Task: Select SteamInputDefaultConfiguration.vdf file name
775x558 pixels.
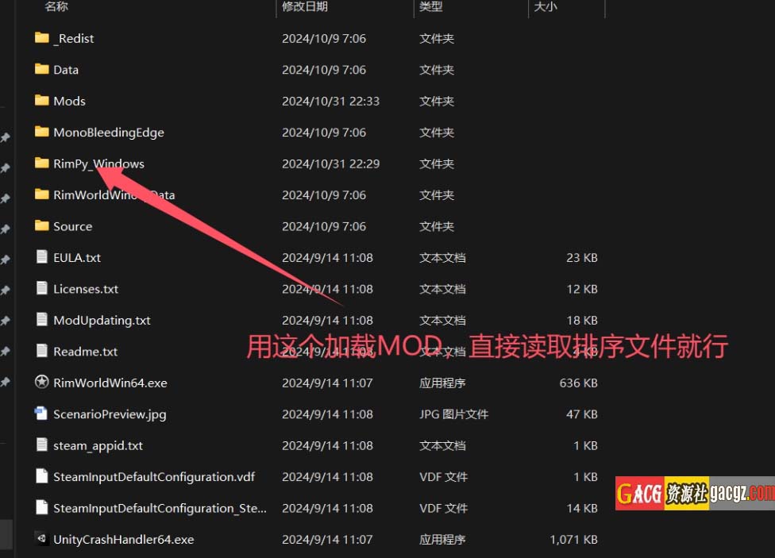Action: 154,476
